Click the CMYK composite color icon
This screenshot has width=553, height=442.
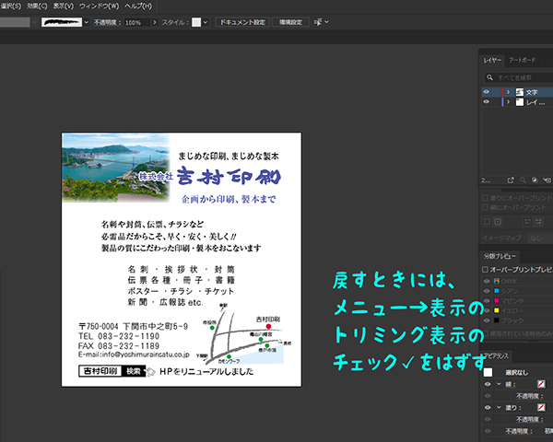pos(497,281)
